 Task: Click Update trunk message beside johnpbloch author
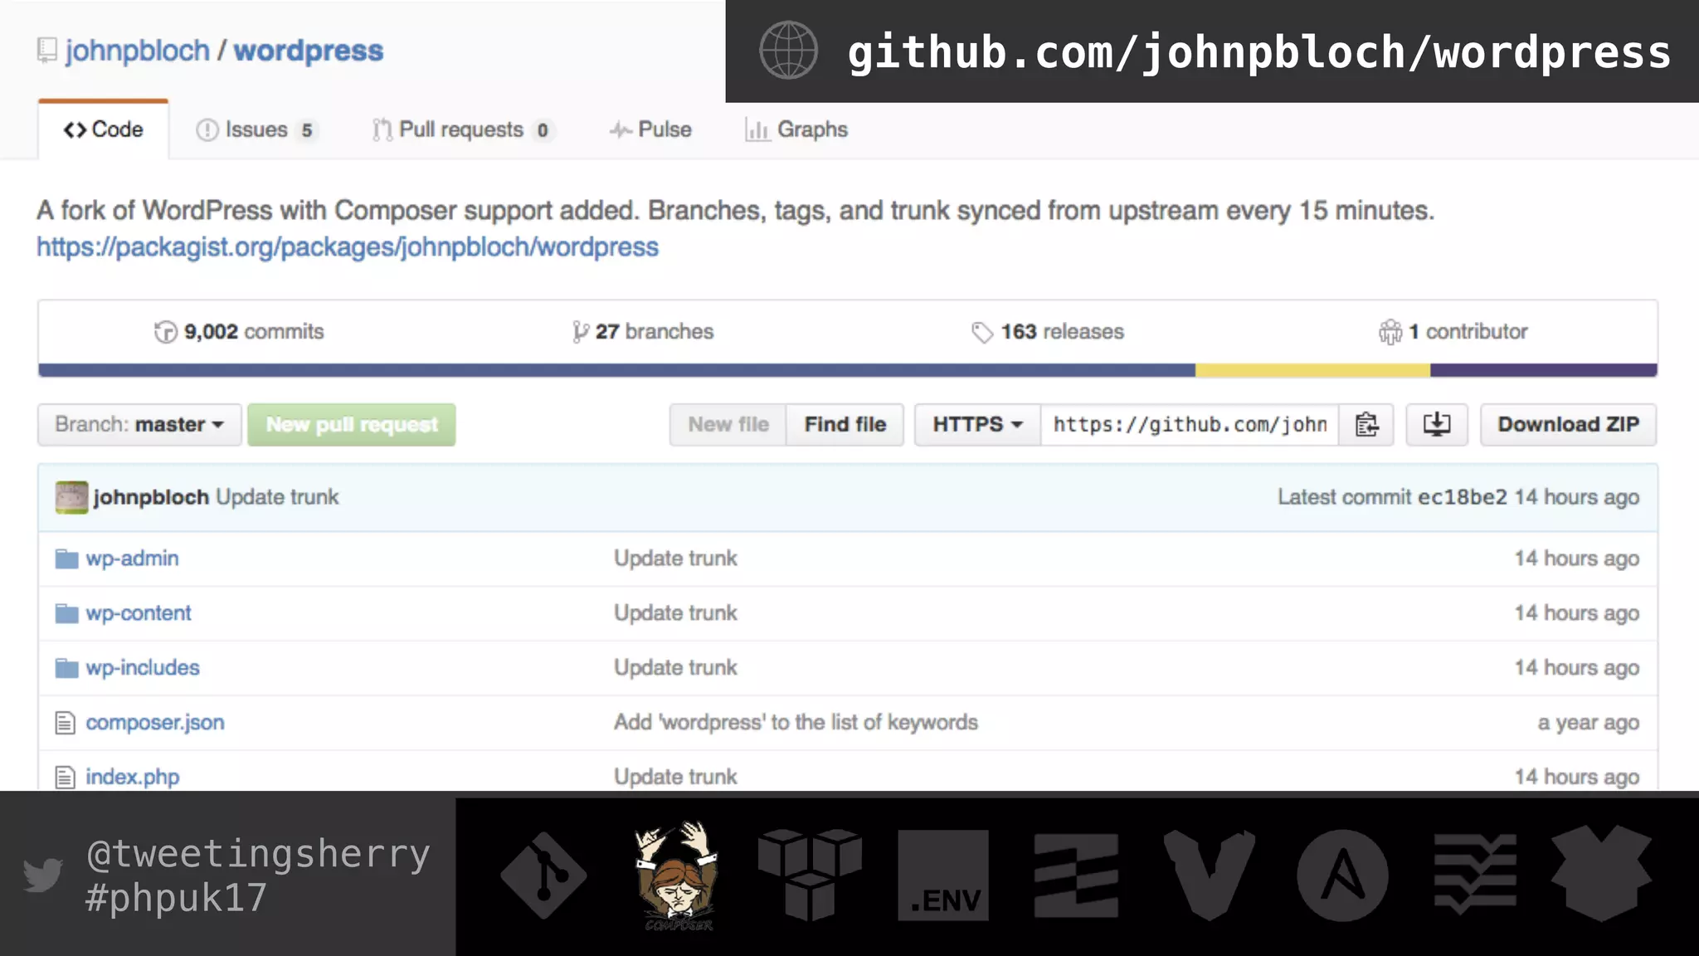click(x=277, y=497)
